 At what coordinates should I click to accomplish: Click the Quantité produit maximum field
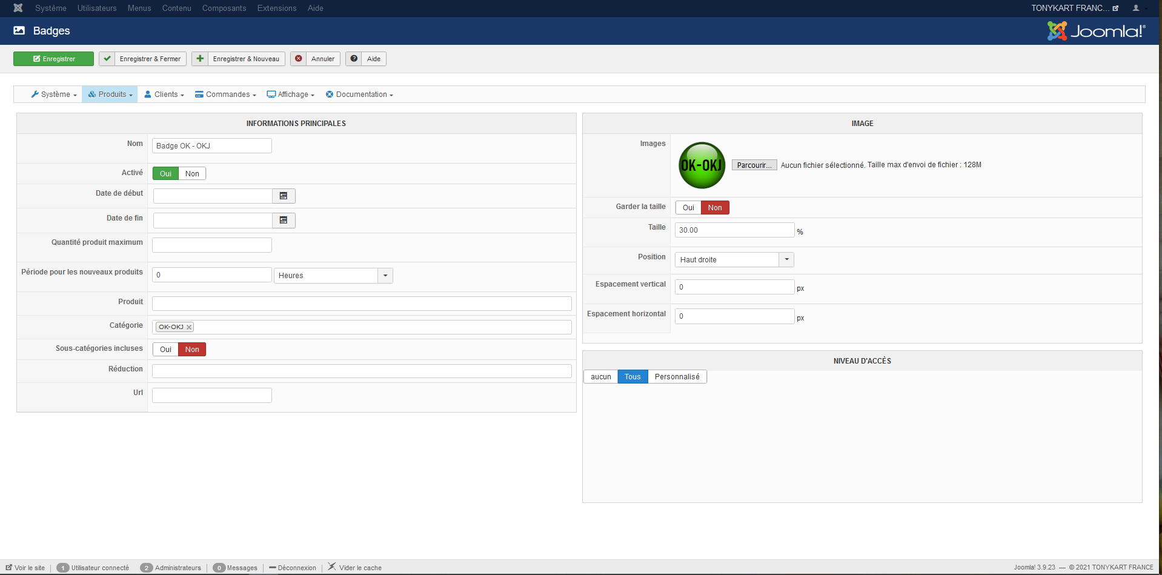[x=212, y=245]
